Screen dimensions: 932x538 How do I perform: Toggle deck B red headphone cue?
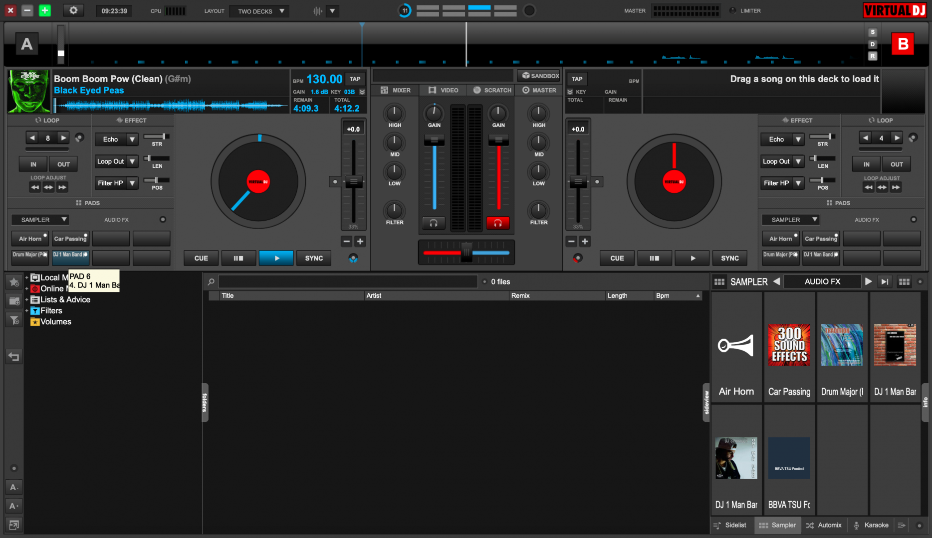point(498,223)
